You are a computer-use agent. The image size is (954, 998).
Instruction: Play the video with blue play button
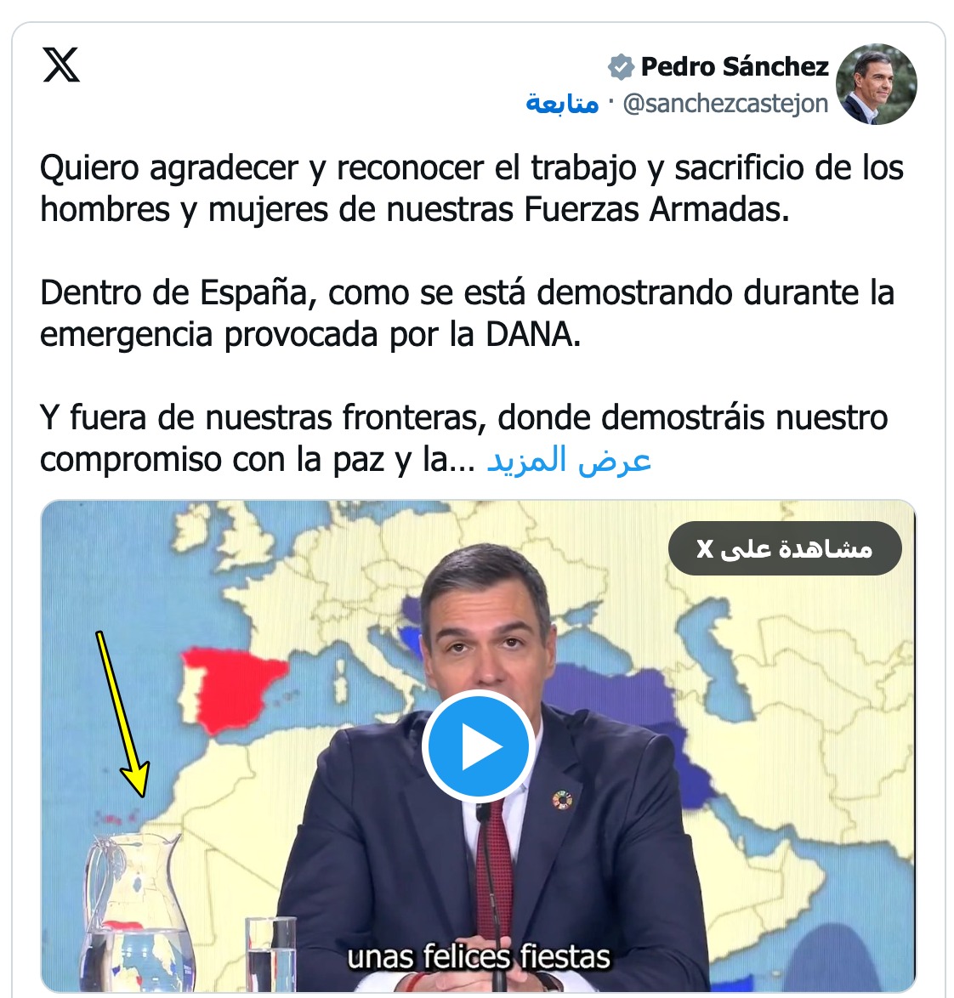tap(479, 746)
